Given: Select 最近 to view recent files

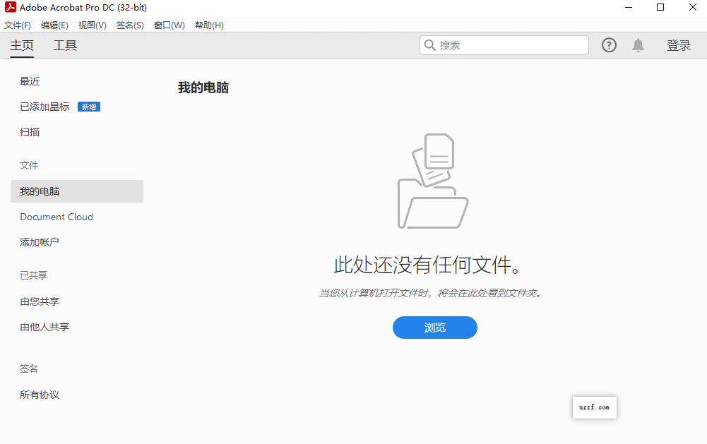Looking at the screenshot, I should pos(29,80).
